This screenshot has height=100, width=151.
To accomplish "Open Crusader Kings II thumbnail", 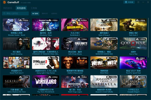I will tap(133, 81).
